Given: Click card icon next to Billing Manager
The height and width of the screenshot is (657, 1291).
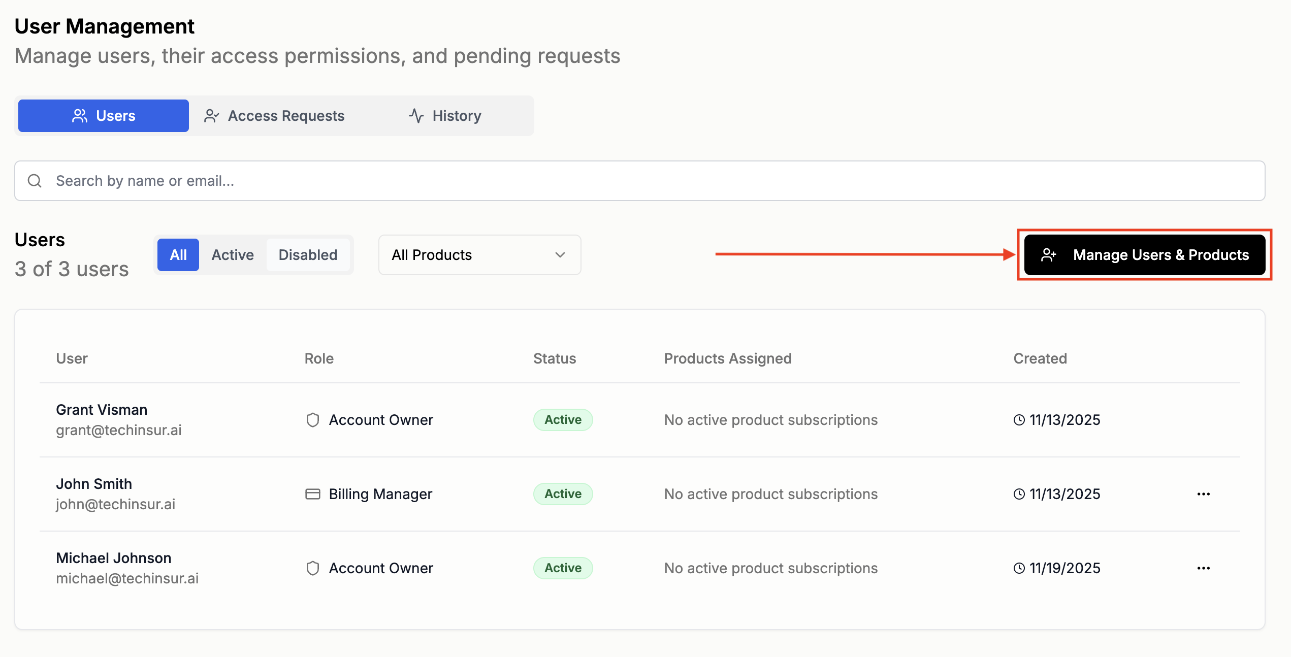Looking at the screenshot, I should coord(313,494).
